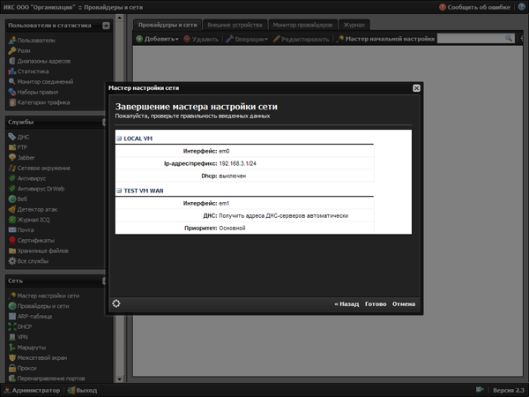Screen dimensions: 529x397
Task: Open Наборы правил item
Action: coord(34,92)
